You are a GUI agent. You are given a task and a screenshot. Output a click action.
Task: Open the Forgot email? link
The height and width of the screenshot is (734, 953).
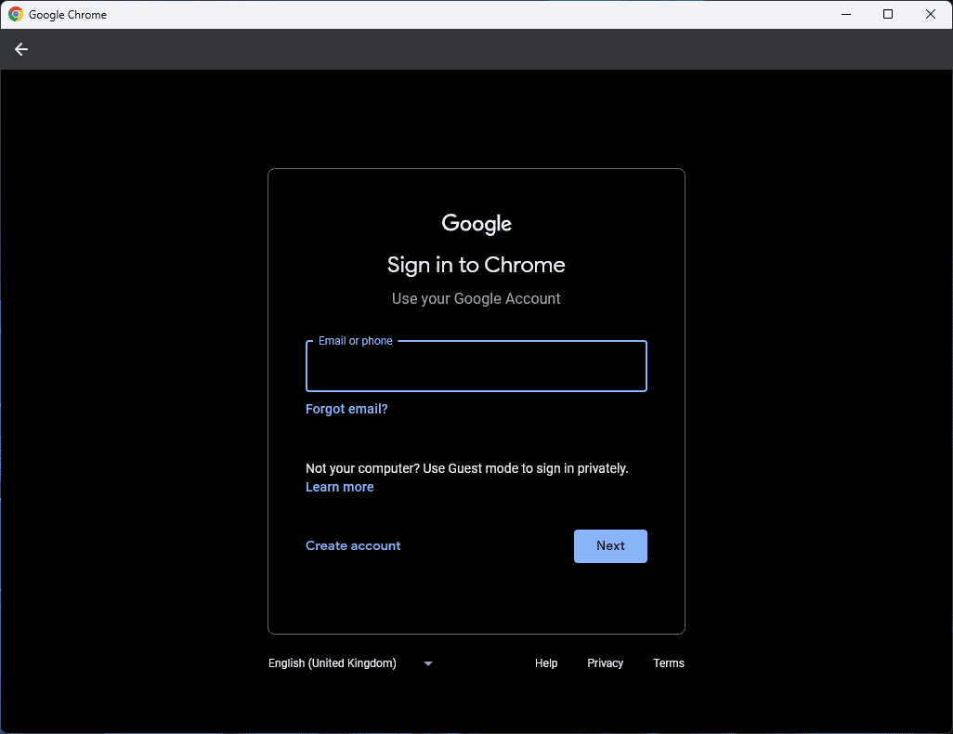[346, 409]
